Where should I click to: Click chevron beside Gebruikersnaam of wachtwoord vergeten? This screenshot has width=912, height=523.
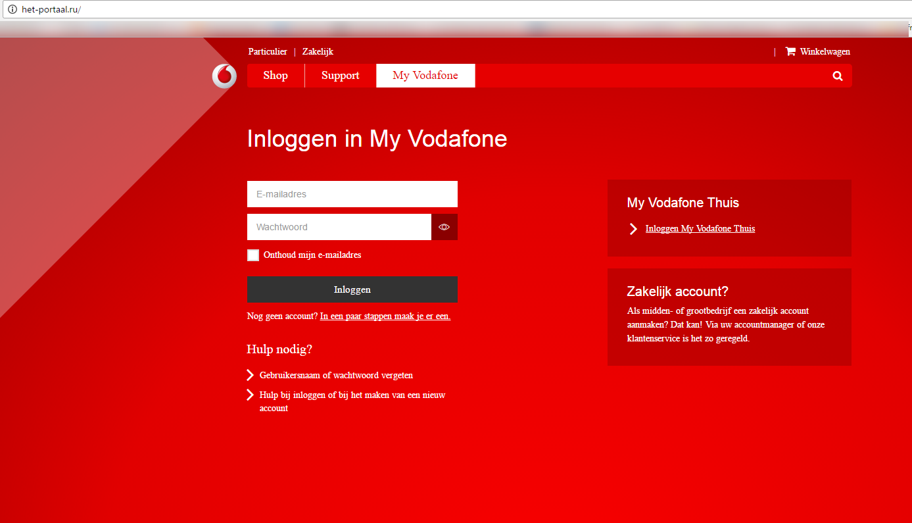(x=250, y=375)
